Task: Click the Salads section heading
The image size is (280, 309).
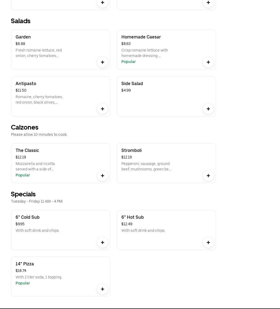Action: [21, 21]
